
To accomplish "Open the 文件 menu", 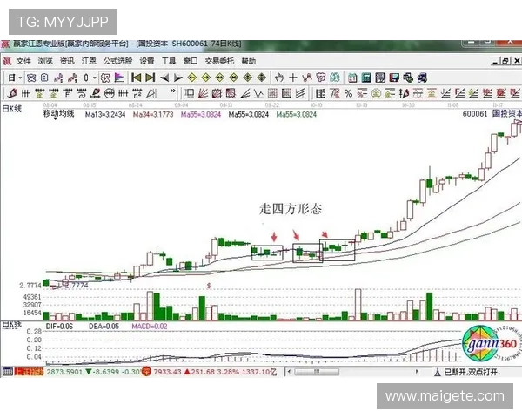I will [23, 61].
